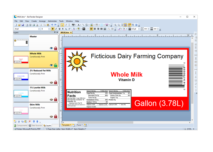Open the font size dropdown
Viewport: 213px width, 152px height.
click(49, 29)
